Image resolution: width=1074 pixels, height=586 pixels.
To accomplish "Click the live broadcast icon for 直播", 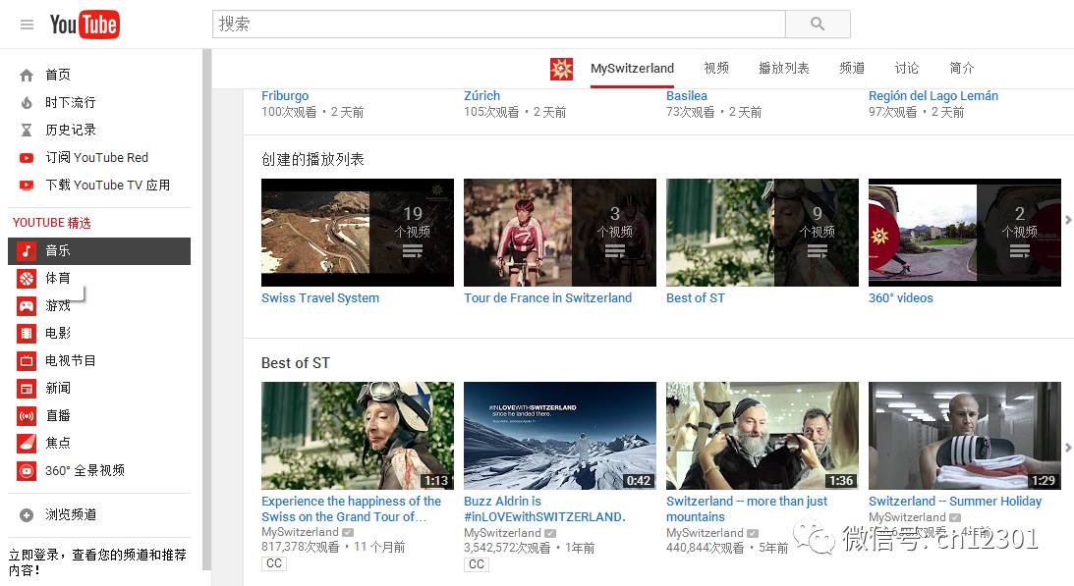I will pos(26,416).
